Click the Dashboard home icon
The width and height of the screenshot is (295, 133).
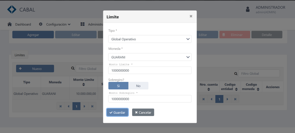(x=10, y=24)
